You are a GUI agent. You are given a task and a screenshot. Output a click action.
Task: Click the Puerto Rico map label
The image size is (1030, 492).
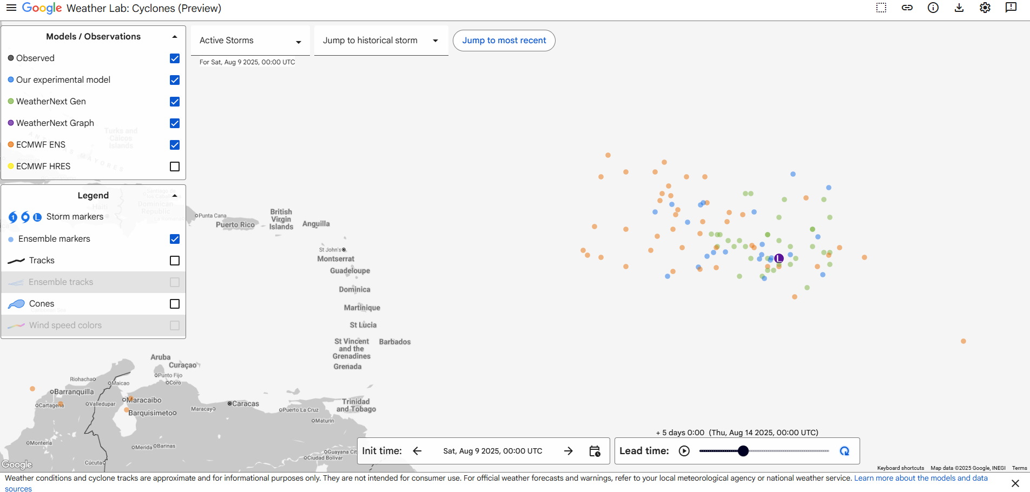coord(235,225)
